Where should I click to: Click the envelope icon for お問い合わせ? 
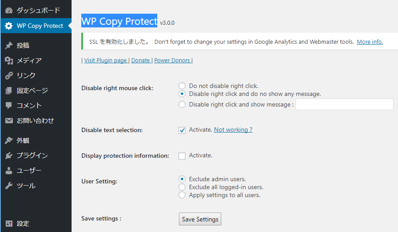coord(9,121)
